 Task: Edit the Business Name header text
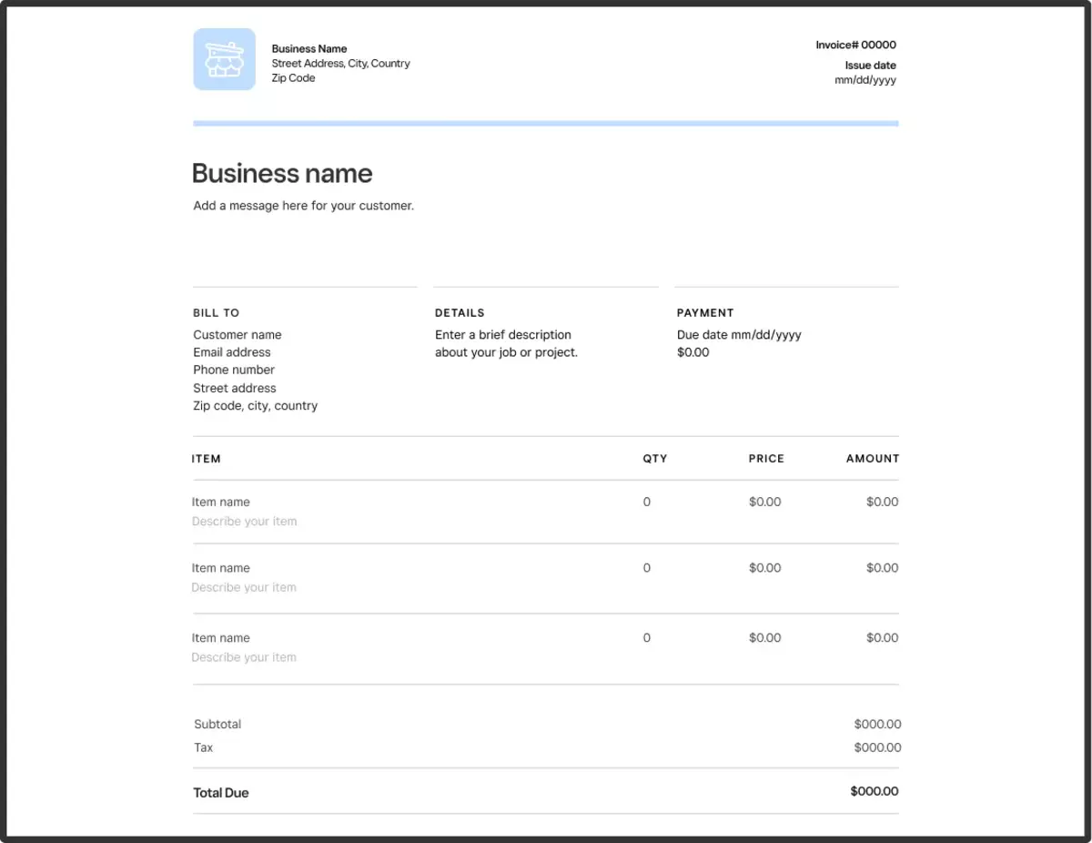[x=308, y=48]
